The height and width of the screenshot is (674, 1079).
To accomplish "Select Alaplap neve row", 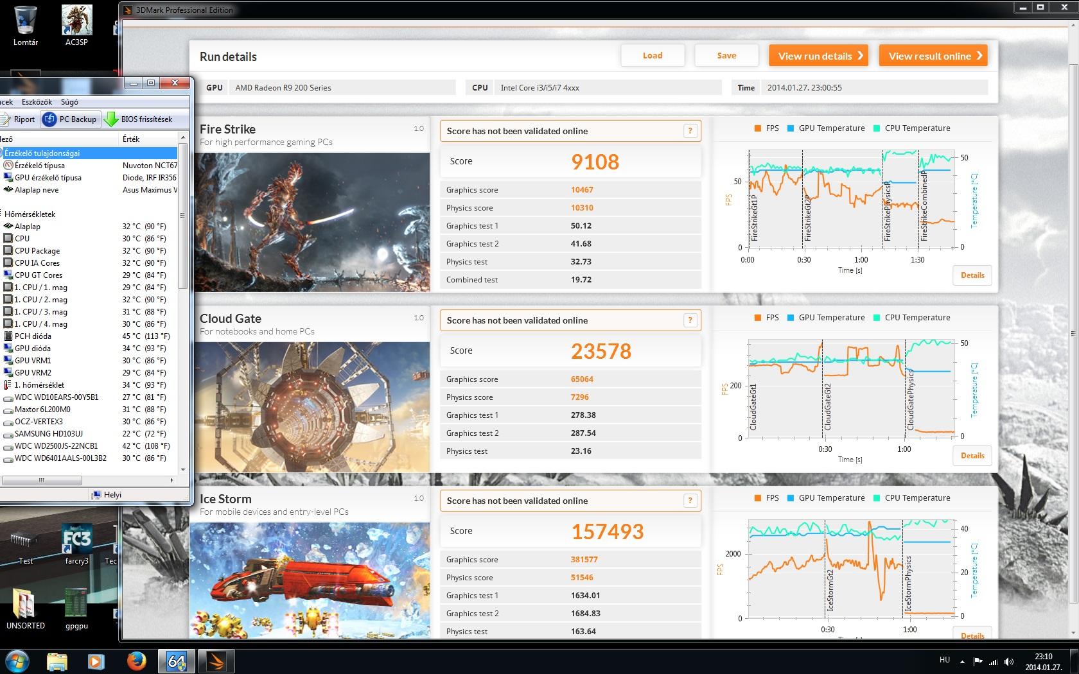I will tap(89, 190).
